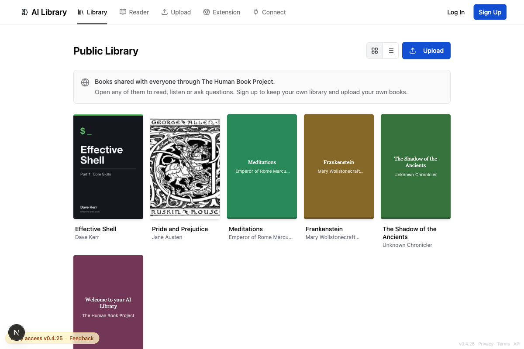Open the AI Library home link text
The width and height of the screenshot is (524, 349).
pyautogui.click(x=49, y=12)
